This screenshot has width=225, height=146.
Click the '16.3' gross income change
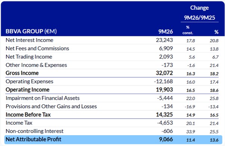[x=191, y=74]
